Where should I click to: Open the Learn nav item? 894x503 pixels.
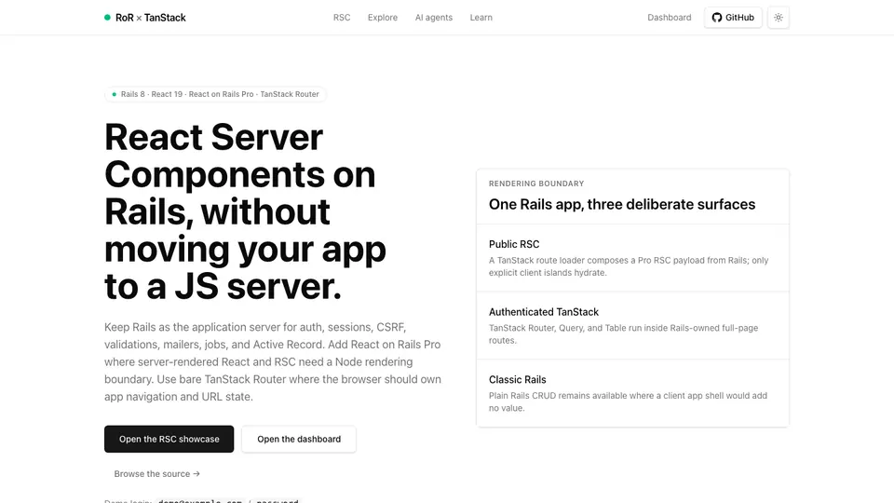point(481,18)
